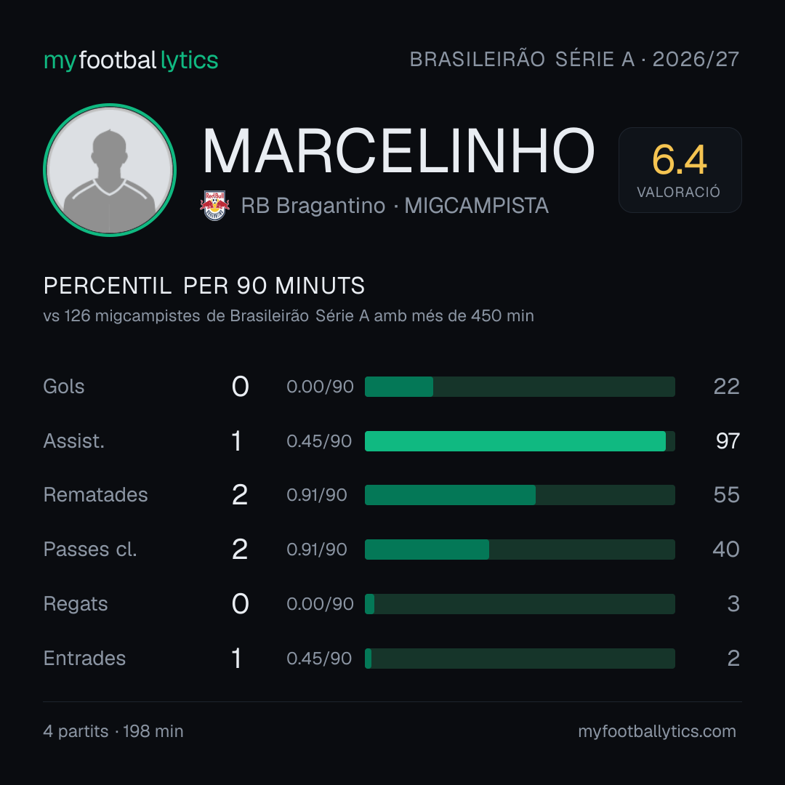Click the Entrades percentile bar
The width and height of the screenshot is (785, 785).
[520, 659]
